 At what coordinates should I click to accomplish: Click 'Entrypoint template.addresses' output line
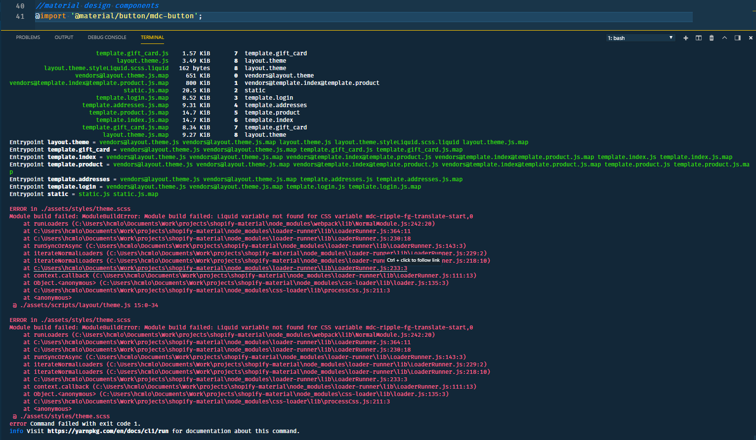(x=236, y=179)
